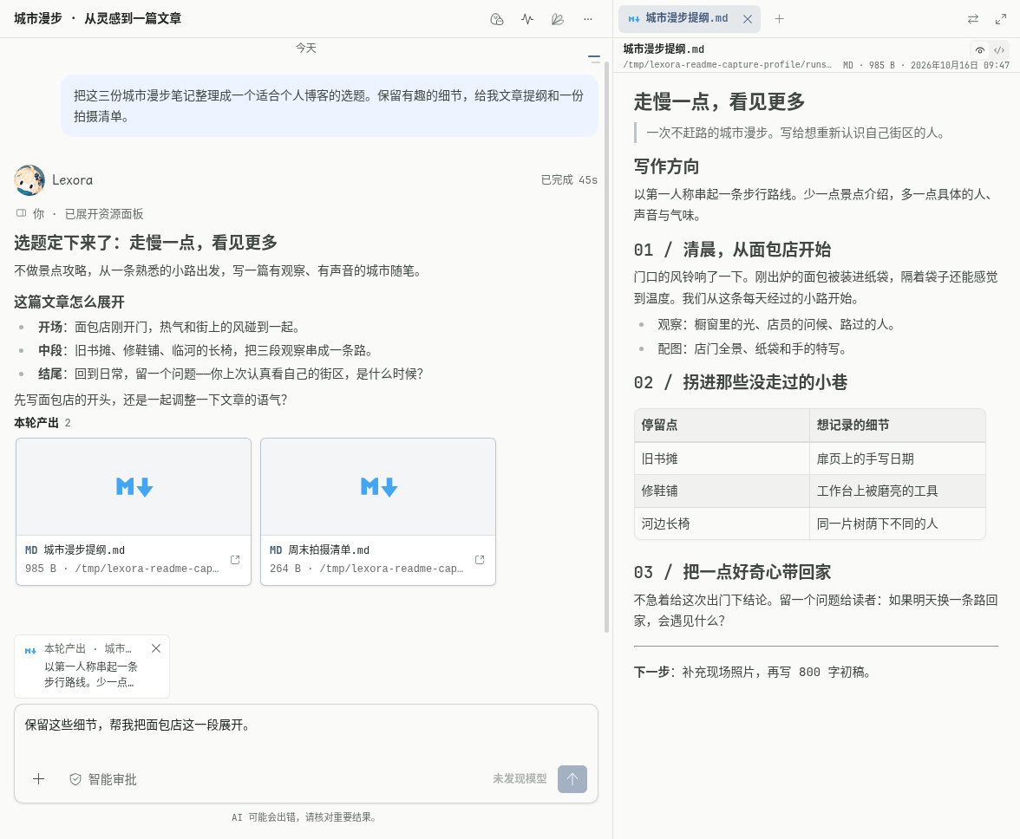This screenshot has width=1020, height=839.
Task: Click the 旧书摊 table cell
Action: coord(722,459)
